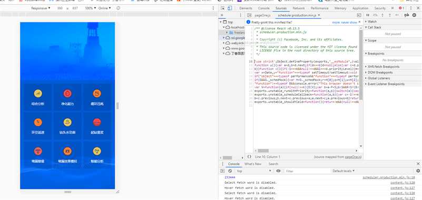Switch to the Console tab
Viewport: 422px width, 200px height.
point(263,8)
